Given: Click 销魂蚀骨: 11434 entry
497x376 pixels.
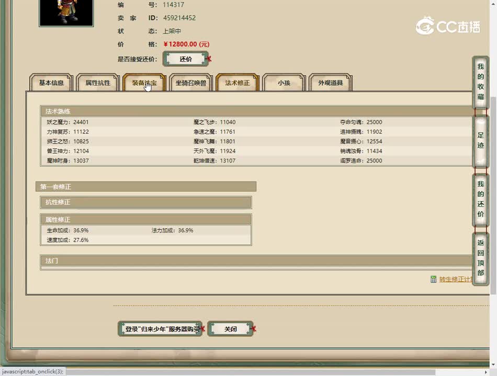Looking at the screenshot, I should point(362,151).
